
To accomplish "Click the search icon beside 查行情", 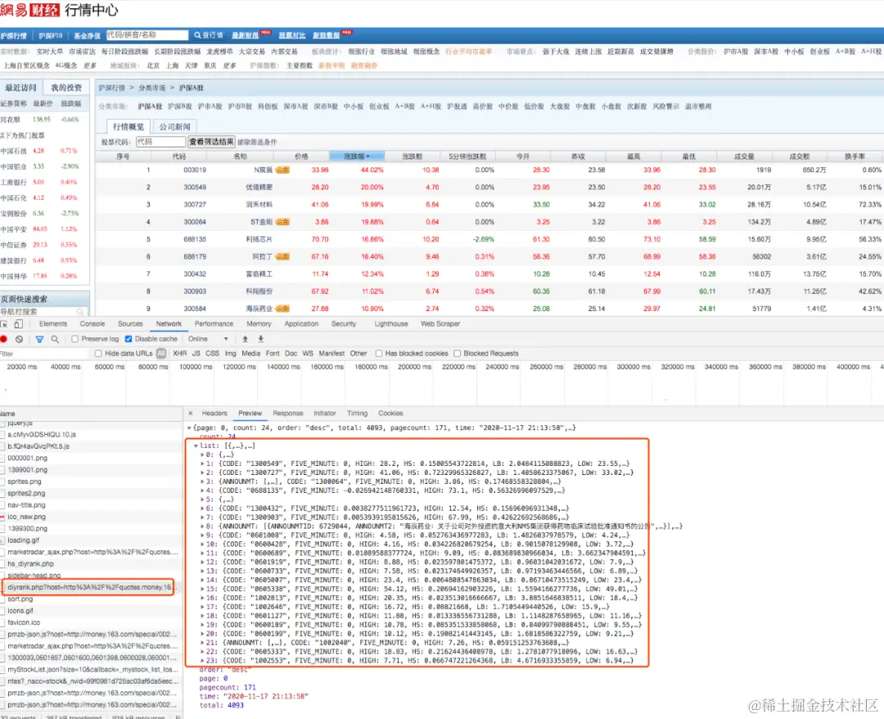I will coord(197,35).
